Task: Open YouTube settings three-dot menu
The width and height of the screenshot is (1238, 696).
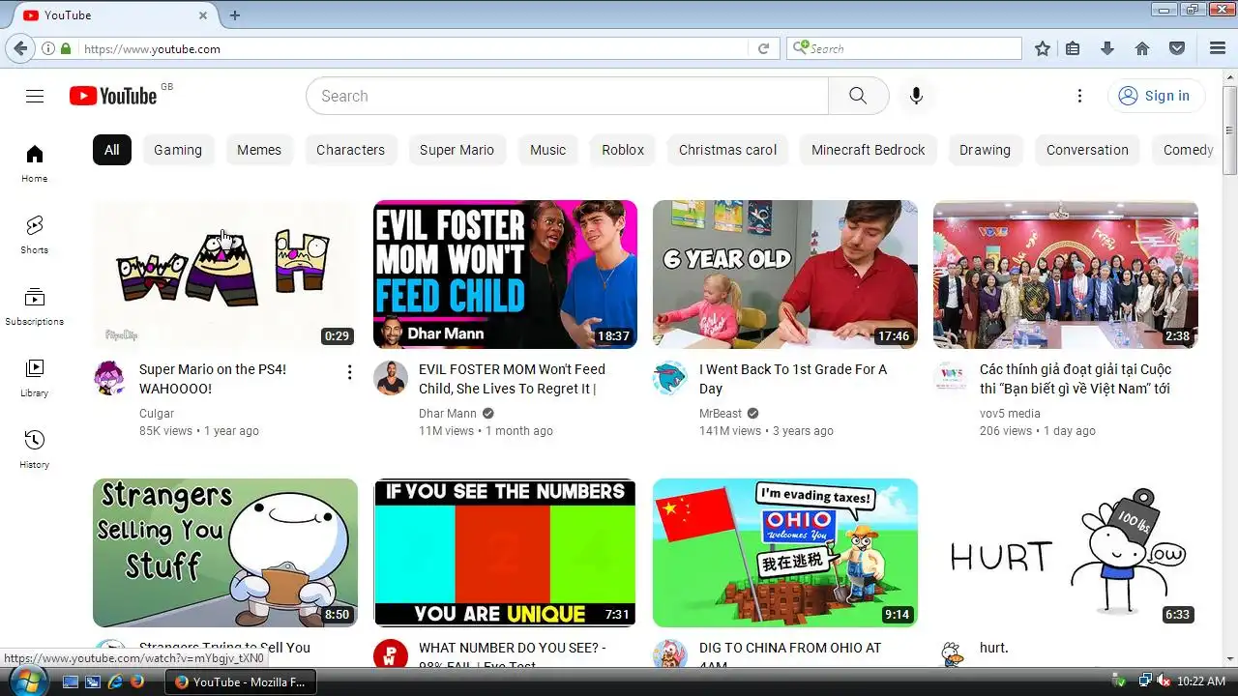Action: 1079,96
